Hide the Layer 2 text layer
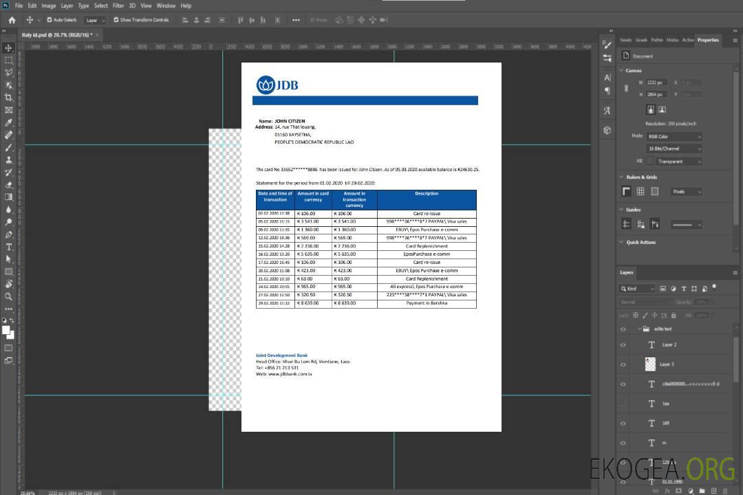 pos(623,345)
